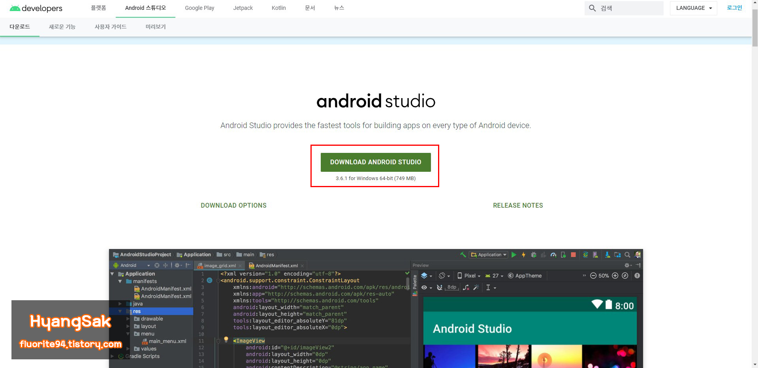Click in the 검색 search field
This screenshot has height=368, width=758.
coord(624,8)
